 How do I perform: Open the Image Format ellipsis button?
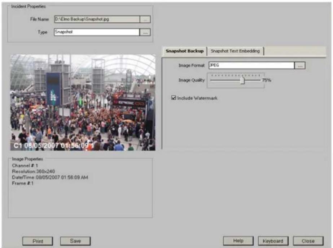click(300, 65)
